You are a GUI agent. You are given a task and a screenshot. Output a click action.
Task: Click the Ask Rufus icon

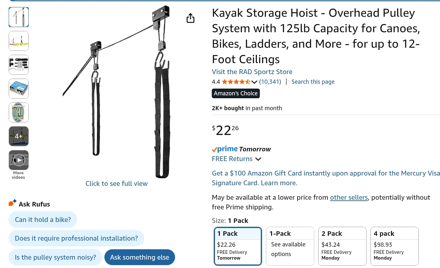[13, 203]
